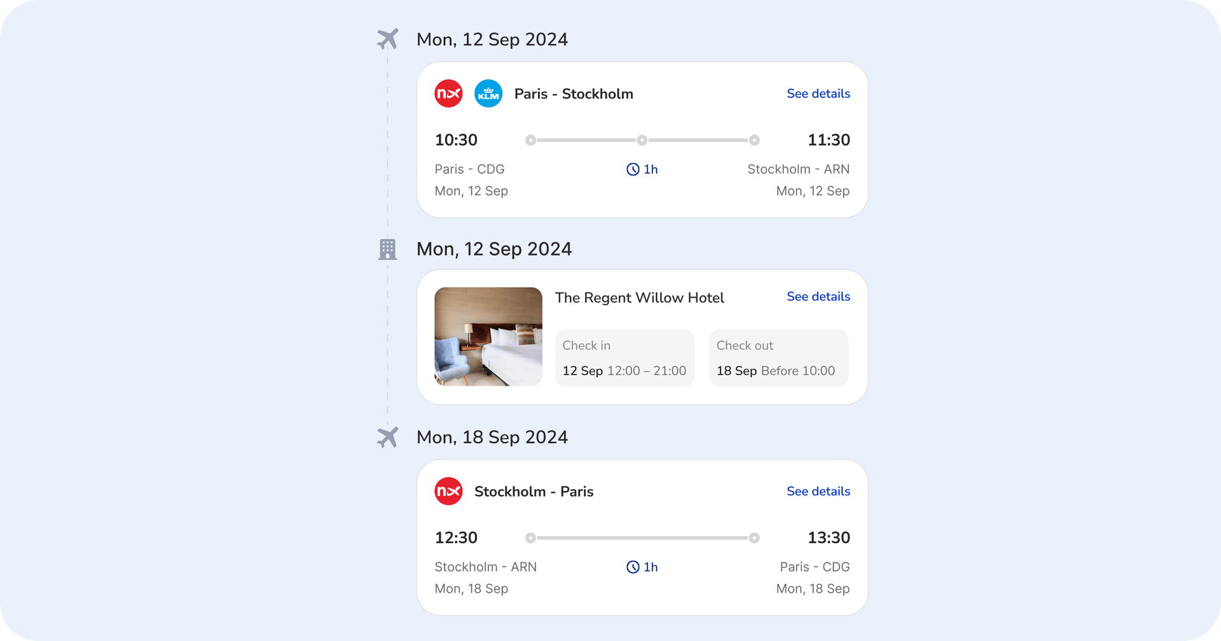Click the Stockholm - Paris route title
Viewport: 1221px width, 641px height.
[534, 492]
